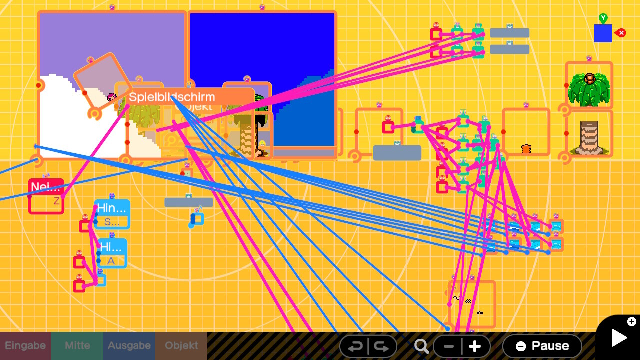Undo the last action
Image resolution: width=640 pixels, height=360 pixels.
click(x=354, y=346)
